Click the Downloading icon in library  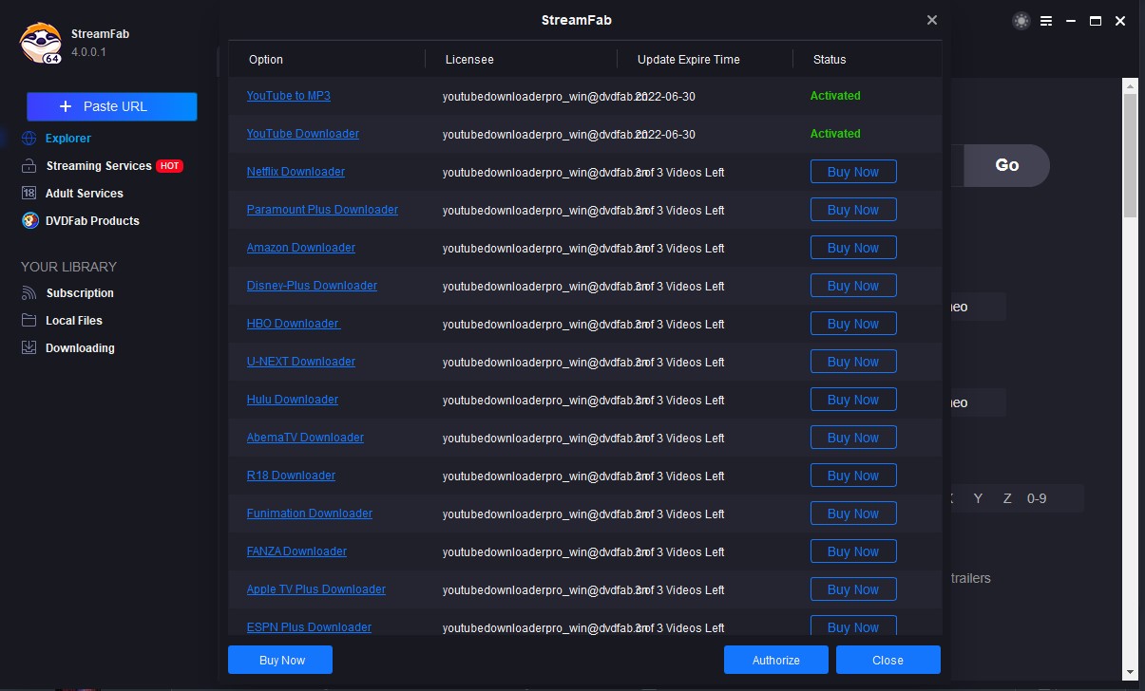(29, 348)
